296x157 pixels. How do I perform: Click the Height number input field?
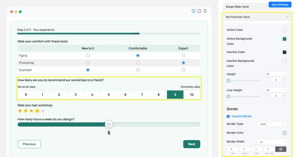[276, 80]
